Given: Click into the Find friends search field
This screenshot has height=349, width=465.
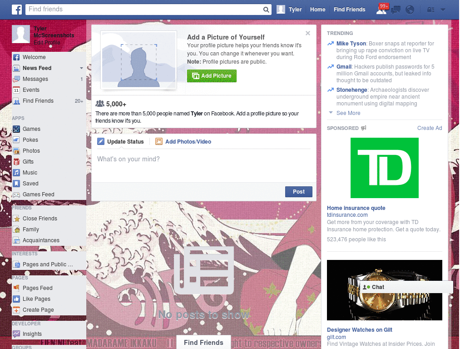Looking at the screenshot, I should tap(144, 10).
